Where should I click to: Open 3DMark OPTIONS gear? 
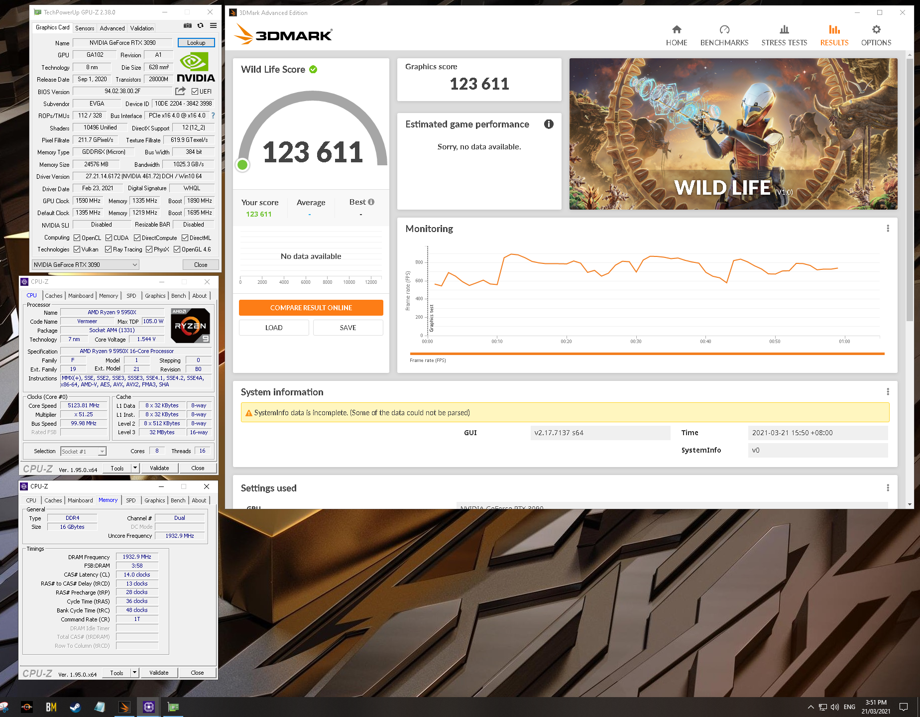pyautogui.click(x=876, y=36)
